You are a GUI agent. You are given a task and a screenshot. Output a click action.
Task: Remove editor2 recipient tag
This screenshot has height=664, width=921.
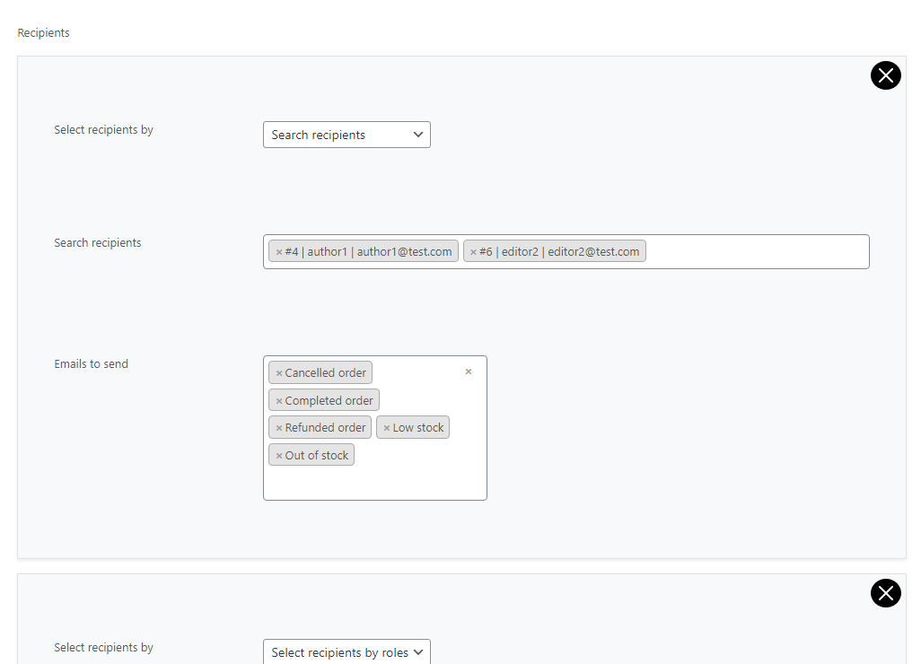pyautogui.click(x=474, y=252)
